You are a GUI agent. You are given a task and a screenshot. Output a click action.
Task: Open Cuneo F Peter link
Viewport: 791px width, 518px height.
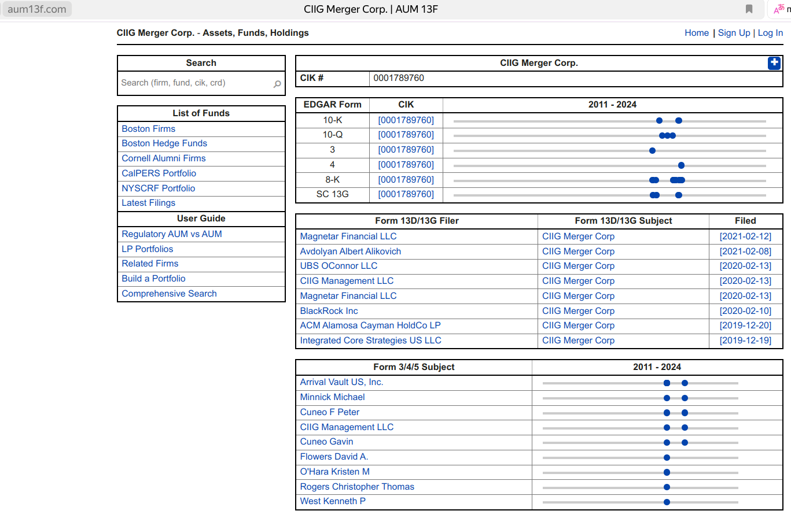pyautogui.click(x=329, y=412)
